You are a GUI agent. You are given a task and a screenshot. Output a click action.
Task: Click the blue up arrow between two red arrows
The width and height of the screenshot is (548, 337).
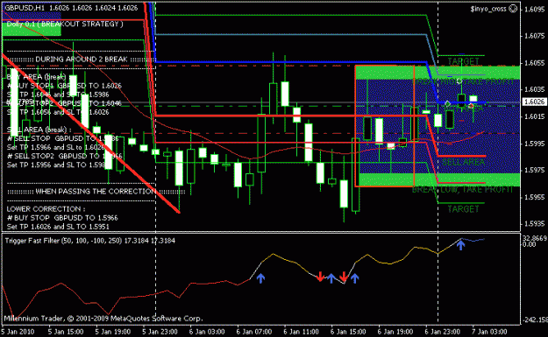coord(331,278)
